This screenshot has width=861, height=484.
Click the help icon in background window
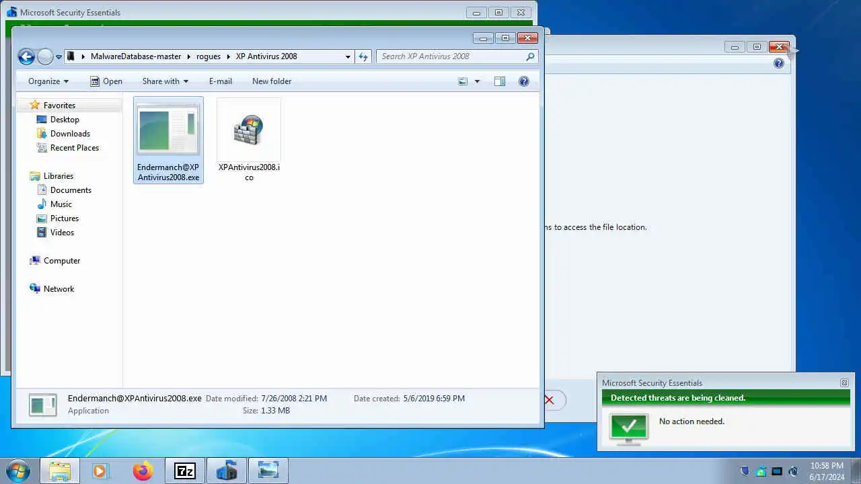pos(779,64)
